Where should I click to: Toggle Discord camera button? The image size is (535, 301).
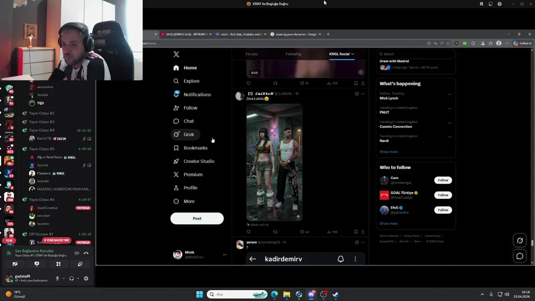(15, 264)
